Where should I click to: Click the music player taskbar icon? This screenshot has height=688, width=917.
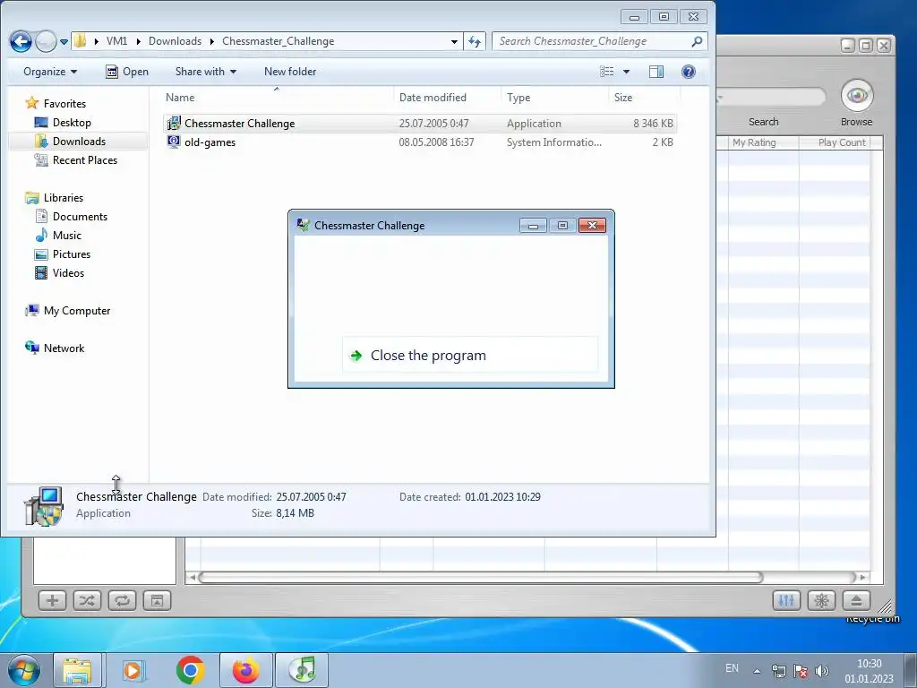tap(303, 670)
